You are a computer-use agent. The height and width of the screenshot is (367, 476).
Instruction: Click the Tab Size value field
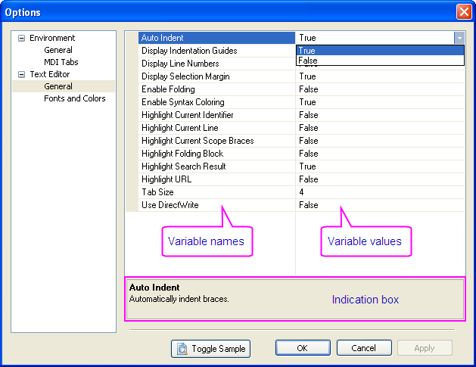pyautogui.click(x=378, y=192)
